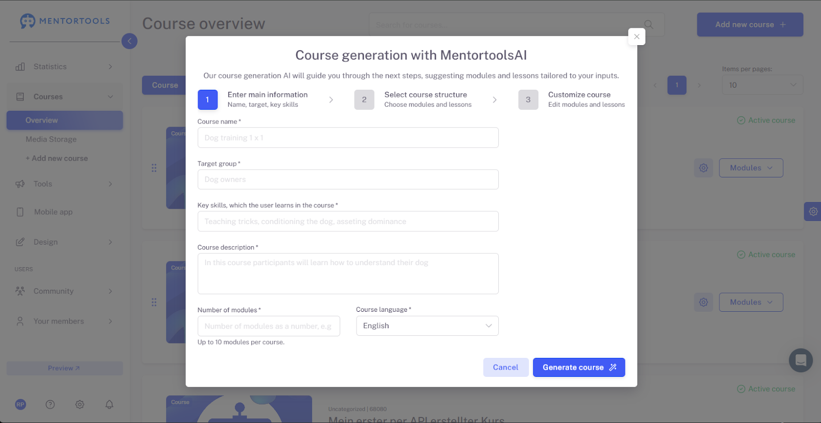
Task: Select step 3 Customize course
Action: tap(572, 99)
